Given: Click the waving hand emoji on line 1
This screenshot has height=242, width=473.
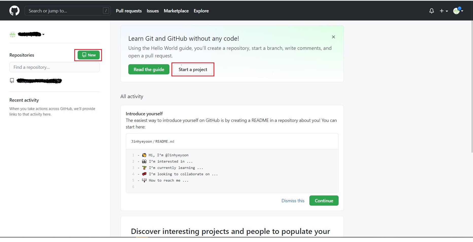Looking at the screenshot, I should click(x=144, y=155).
